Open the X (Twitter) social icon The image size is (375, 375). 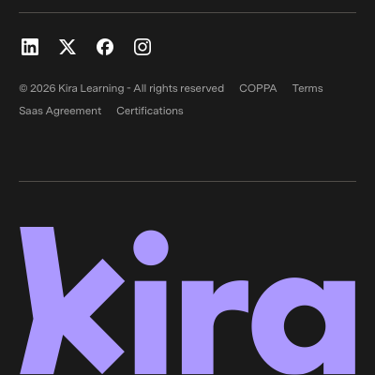[67, 47]
